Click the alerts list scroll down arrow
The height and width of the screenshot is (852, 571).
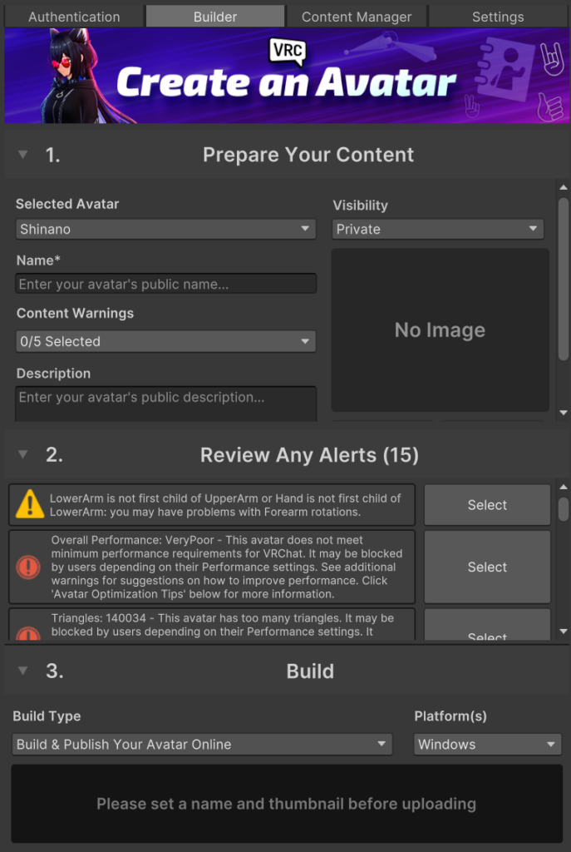pos(564,632)
